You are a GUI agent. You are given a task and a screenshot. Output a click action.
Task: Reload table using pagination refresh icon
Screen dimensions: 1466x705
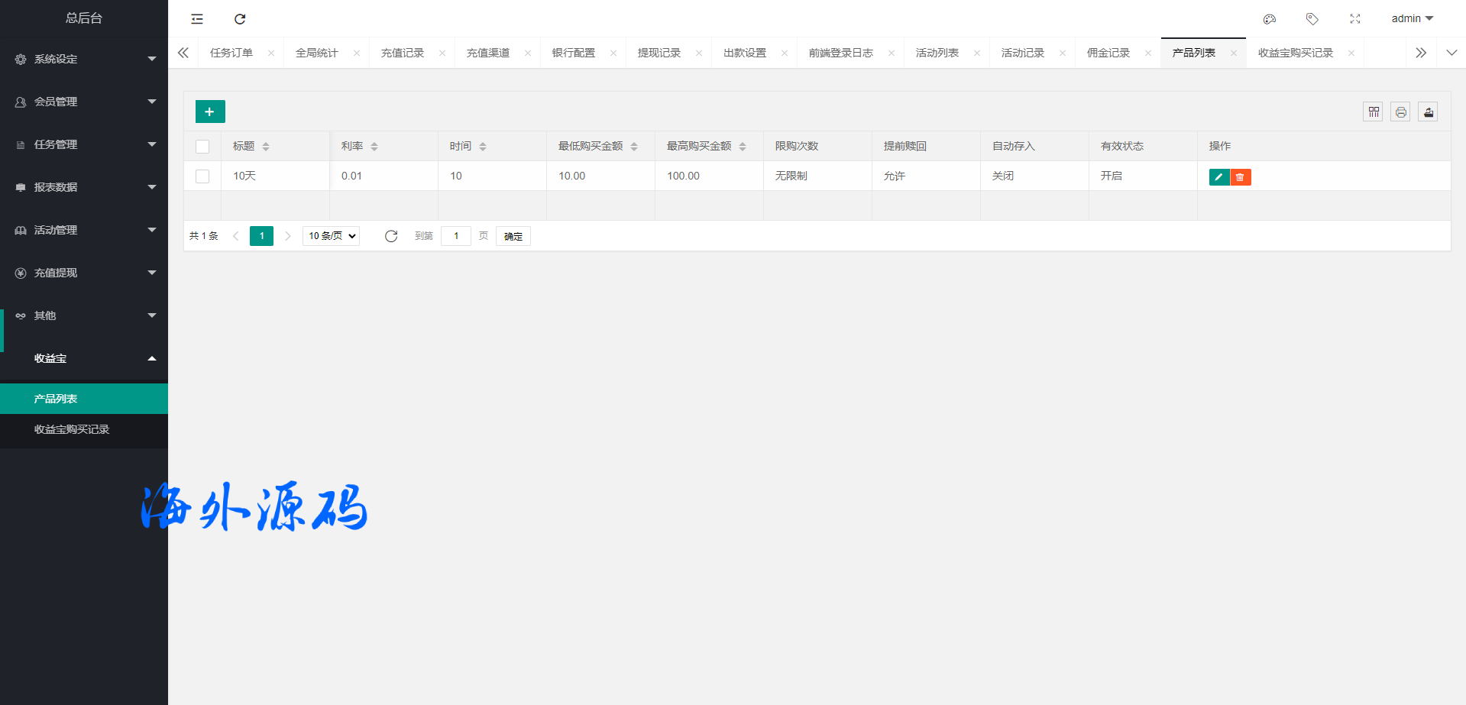(391, 236)
